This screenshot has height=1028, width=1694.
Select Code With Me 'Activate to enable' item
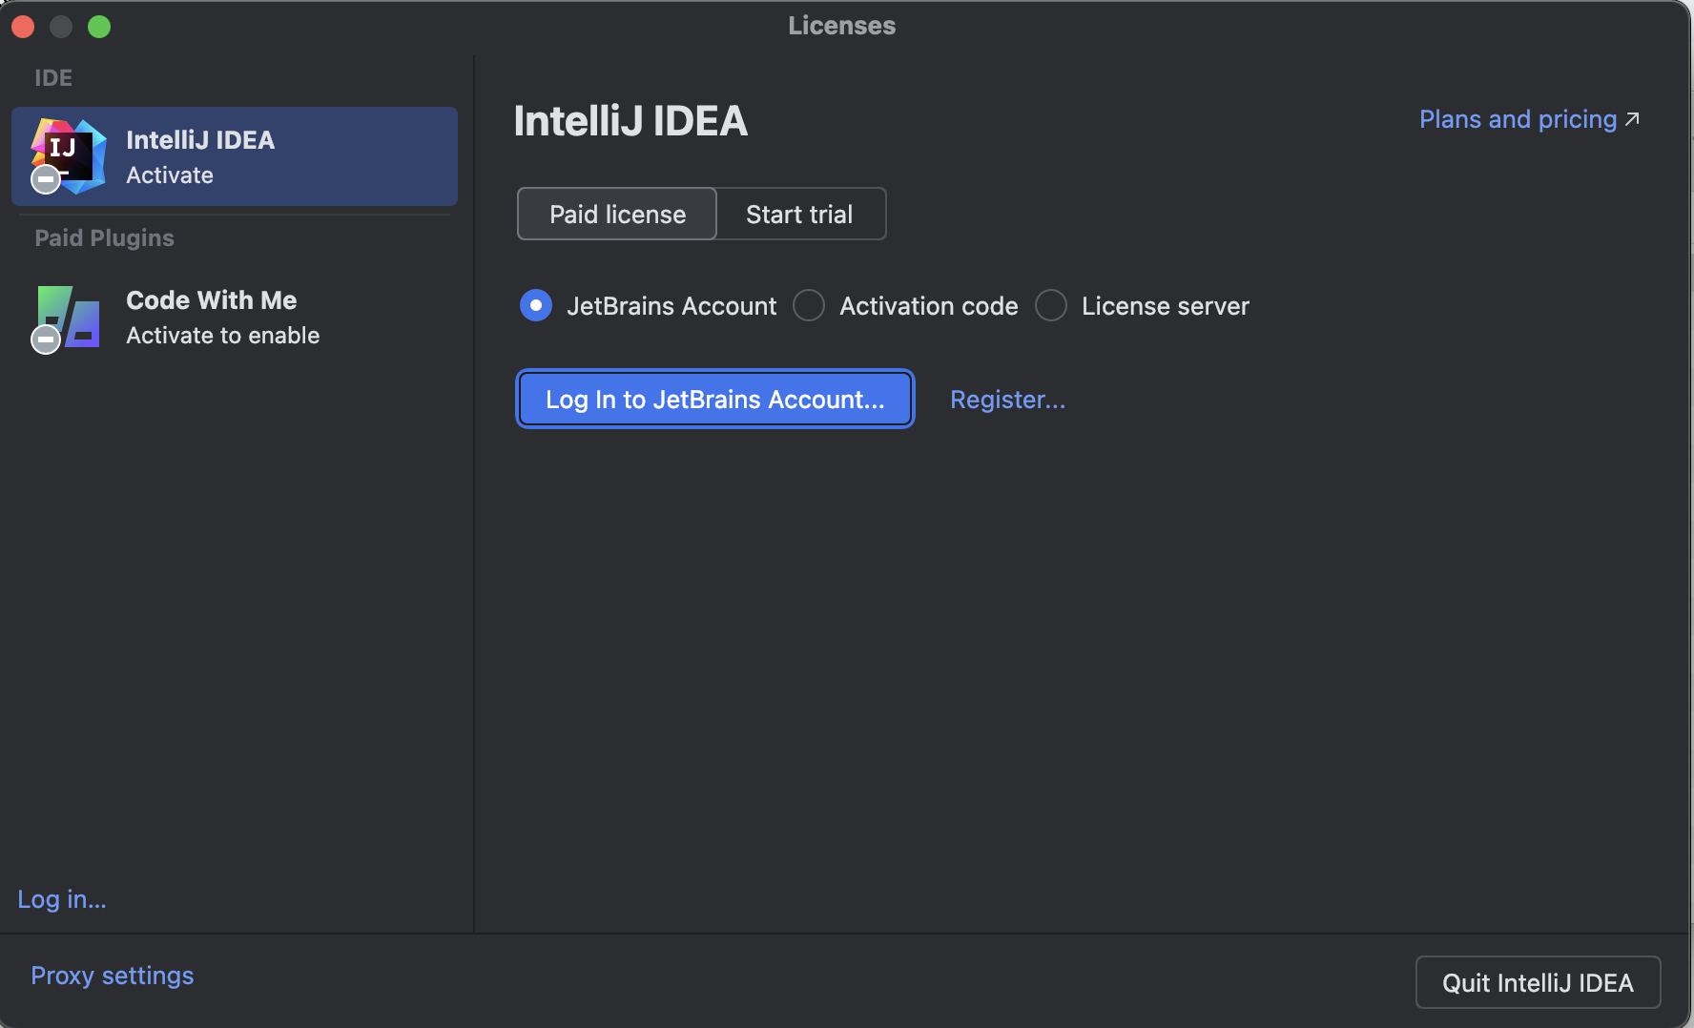point(235,318)
